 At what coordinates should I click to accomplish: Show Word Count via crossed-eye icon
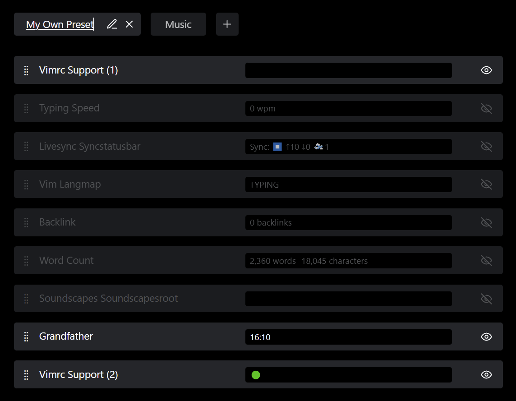coord(486,261)
